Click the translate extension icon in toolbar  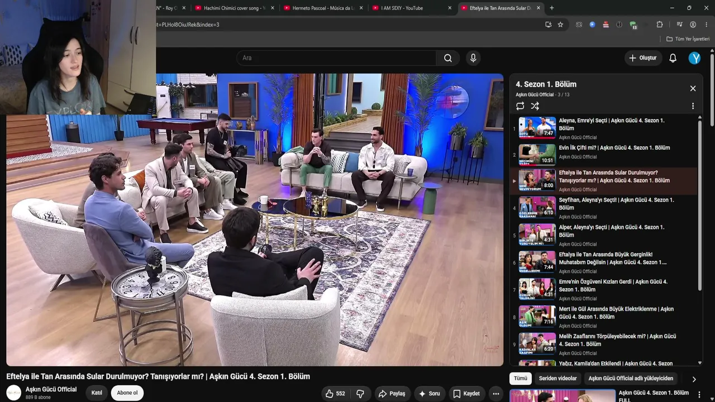coord(579,25)
